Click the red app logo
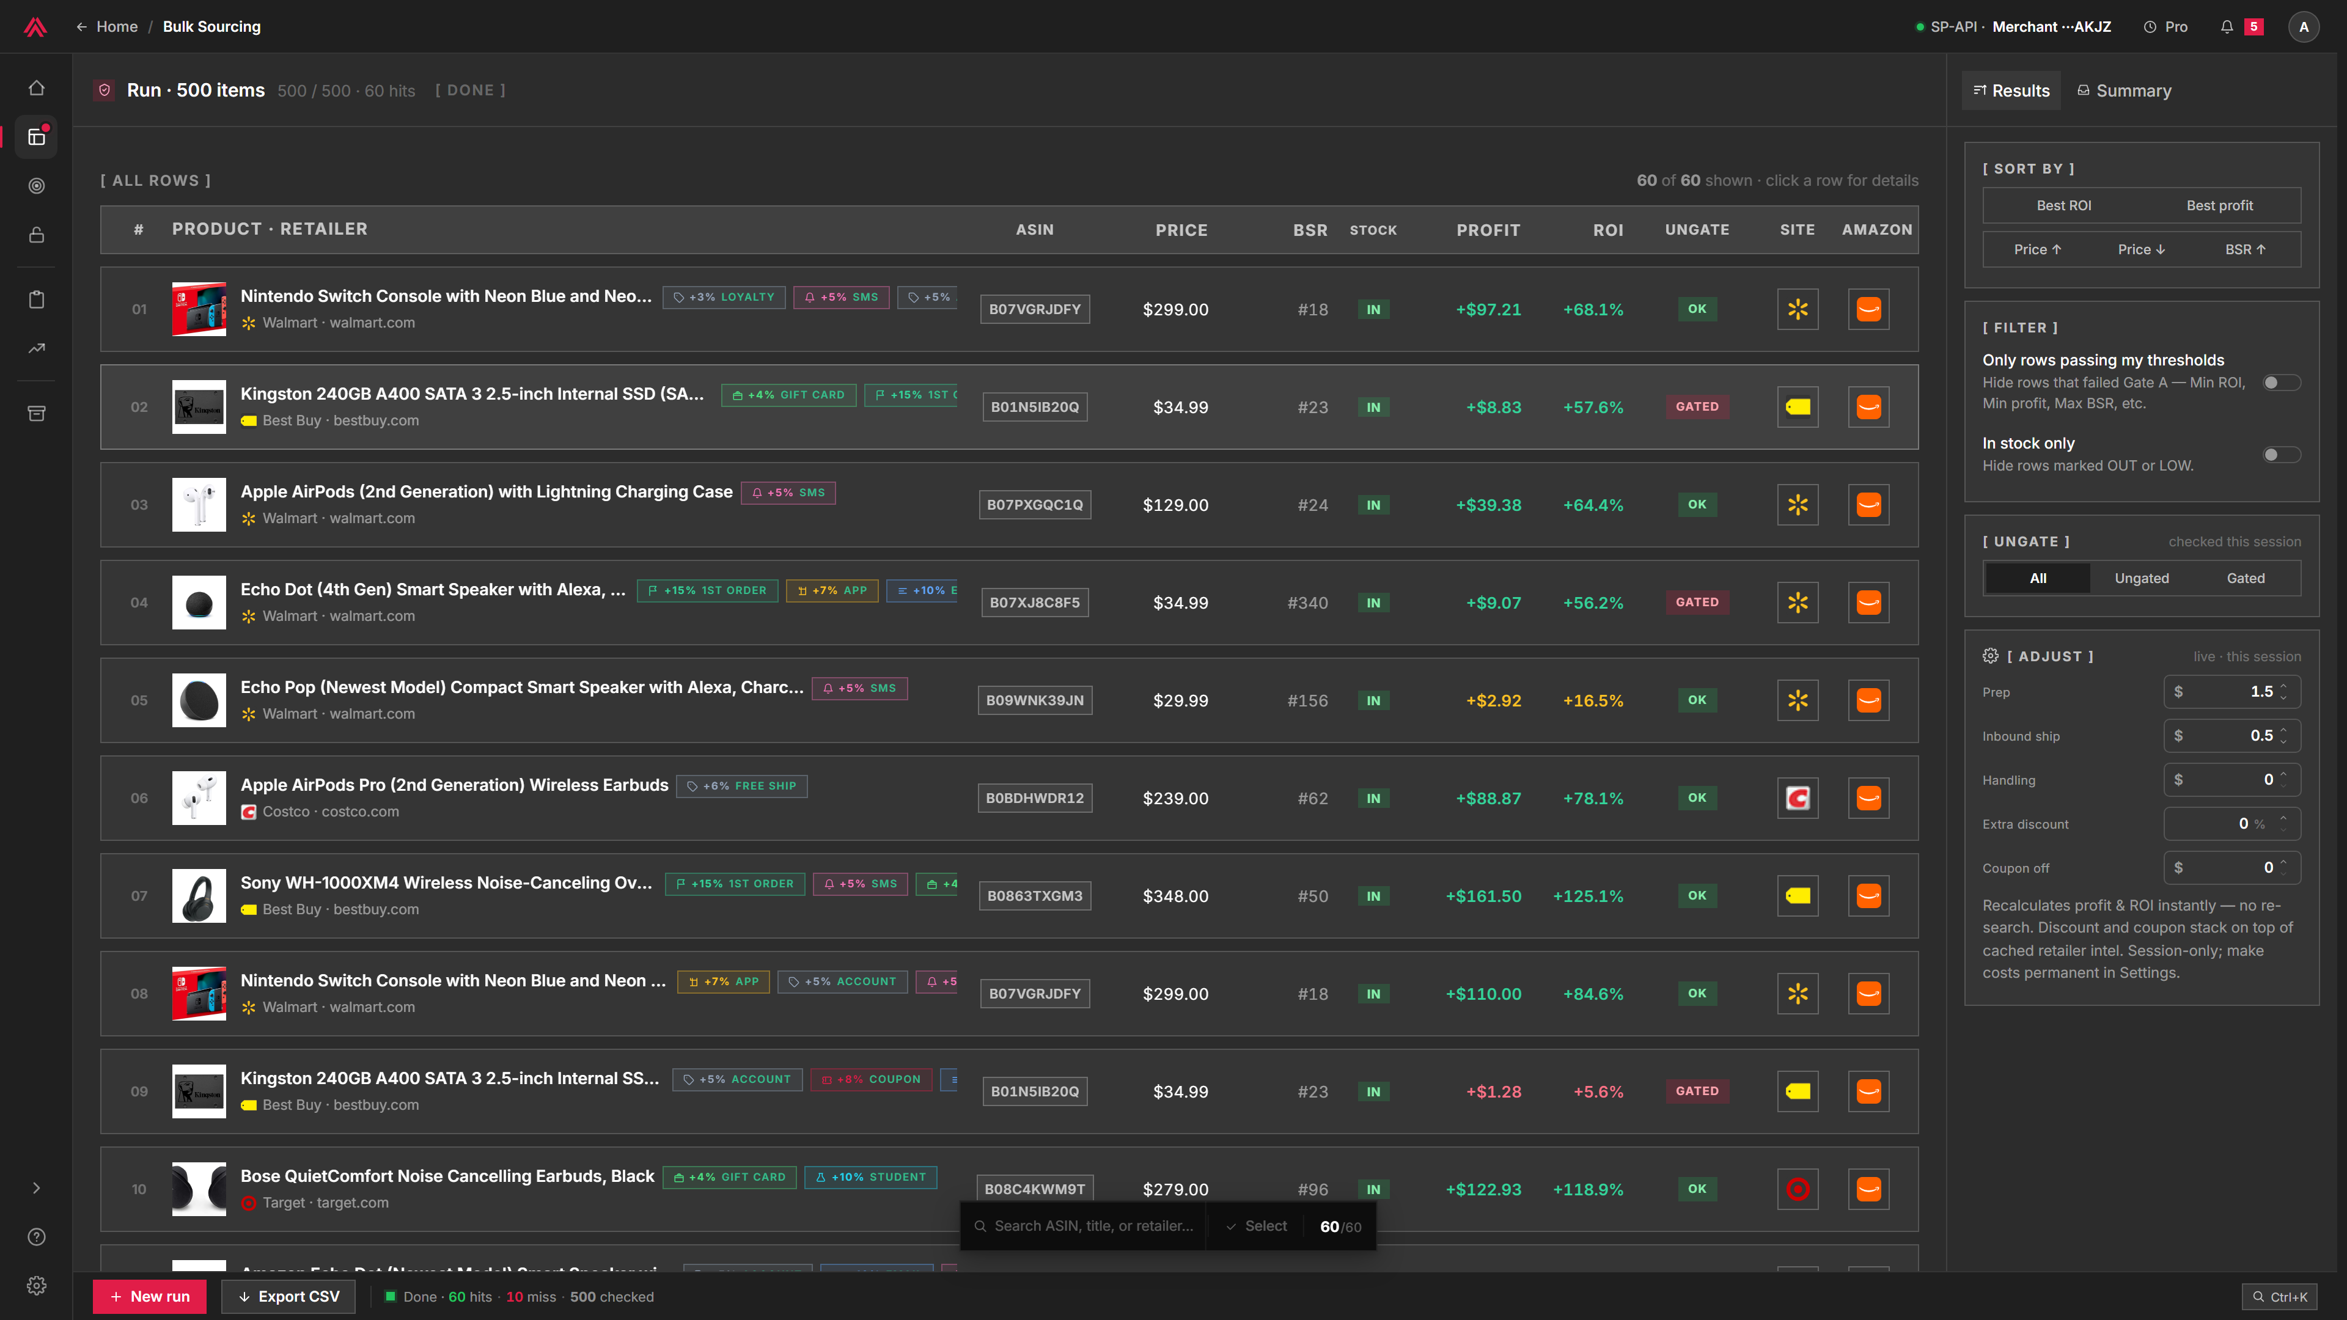Screen dimensions: 2347x1320 (x=35, y=26)
